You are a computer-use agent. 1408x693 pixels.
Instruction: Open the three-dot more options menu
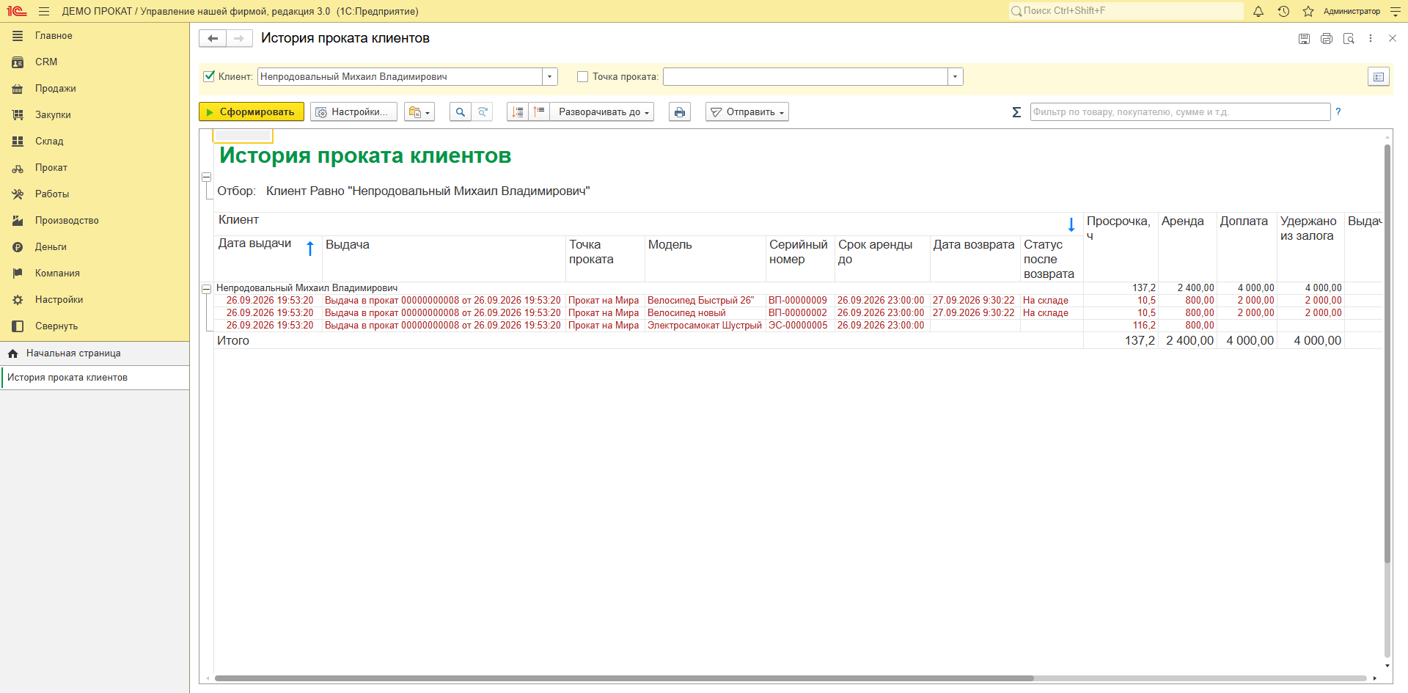(x=1371, y=39)
